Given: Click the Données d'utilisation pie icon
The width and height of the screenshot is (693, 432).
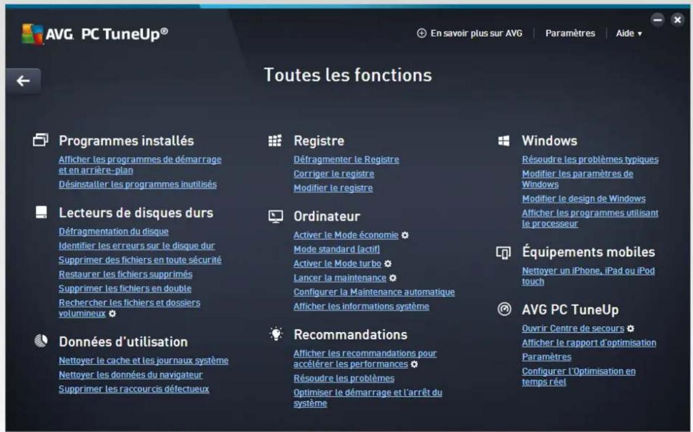Looking at the screenshot, I should [41, 341].
